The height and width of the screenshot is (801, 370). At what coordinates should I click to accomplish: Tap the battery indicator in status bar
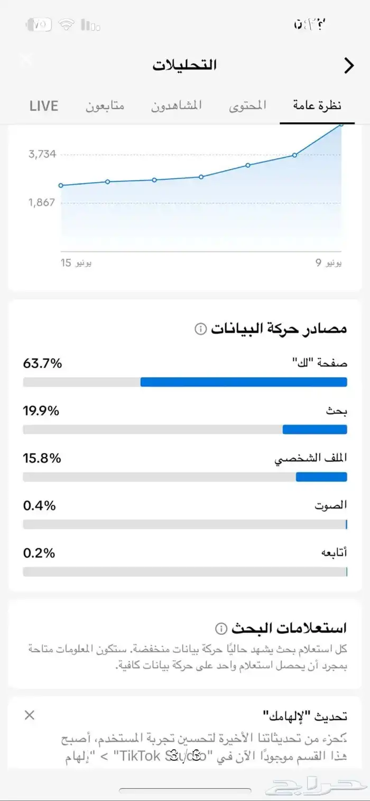(39, 24)
